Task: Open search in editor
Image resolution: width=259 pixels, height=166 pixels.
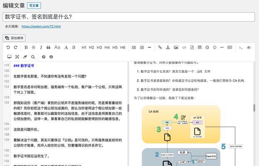Action: (x=33, y=57)
